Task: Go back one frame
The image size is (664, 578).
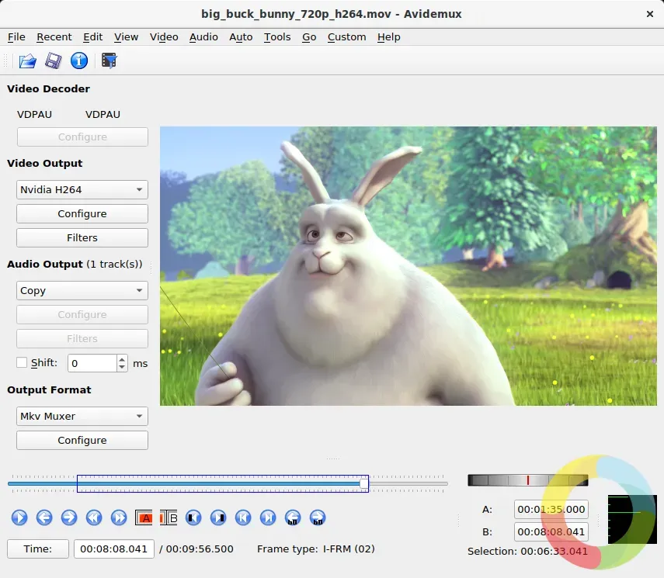Action: (44, 517)
